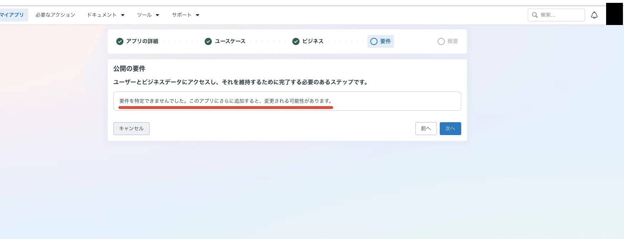Select the 概要 step circle
Screen dimensions: 624x239
point(441,41)
